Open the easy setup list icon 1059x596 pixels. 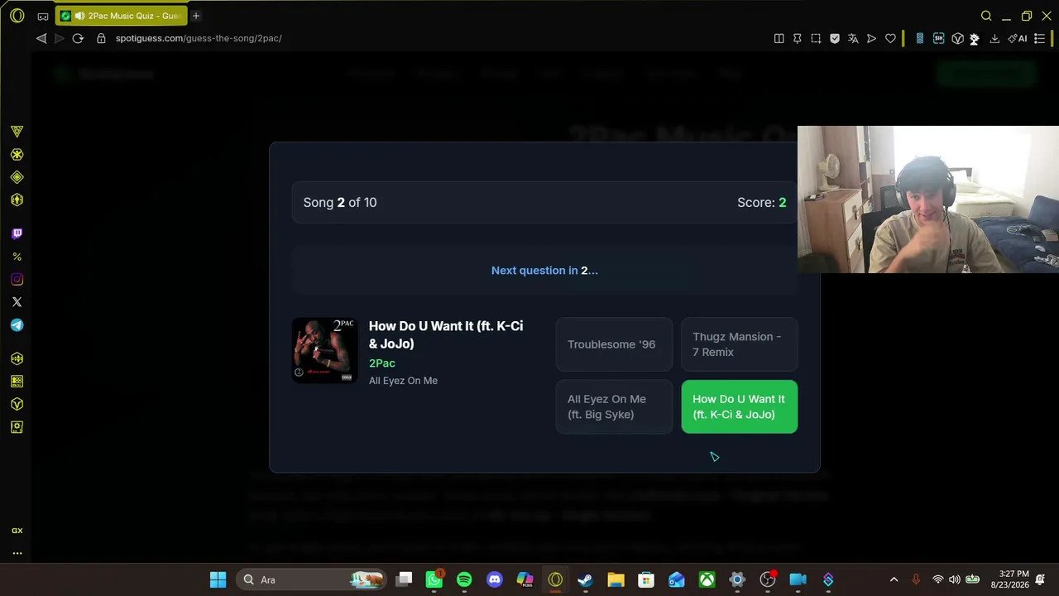[1040, 38]
